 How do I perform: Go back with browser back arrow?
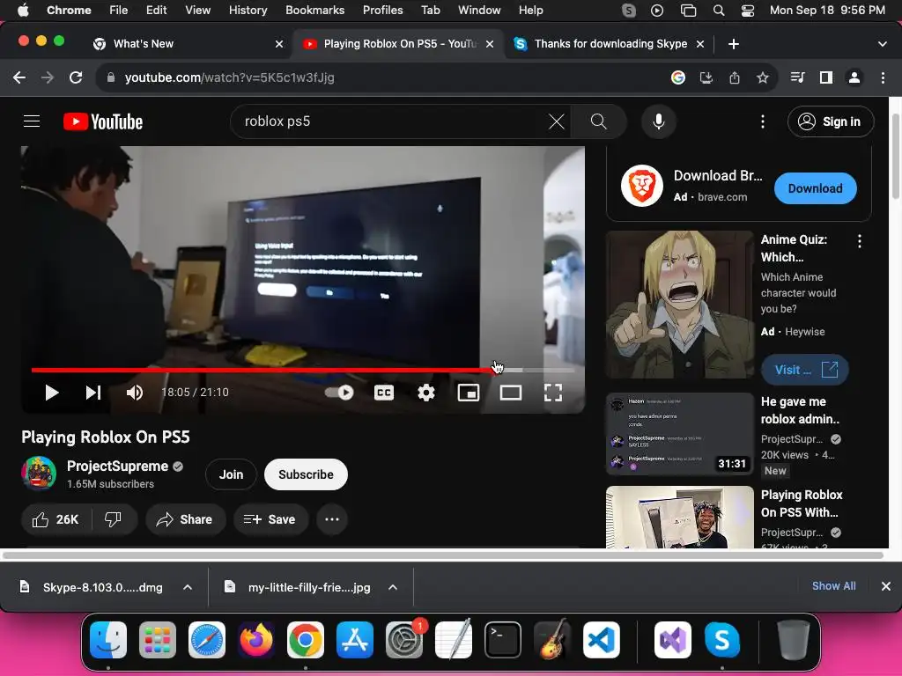[x=19, y=77]
